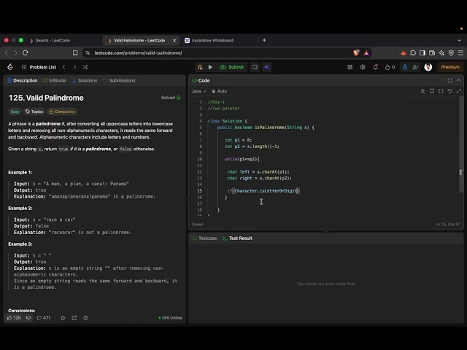This screenshot has width=467, height=350.
Task: Go to next problem arrow
Action: [x=74, y=67]
